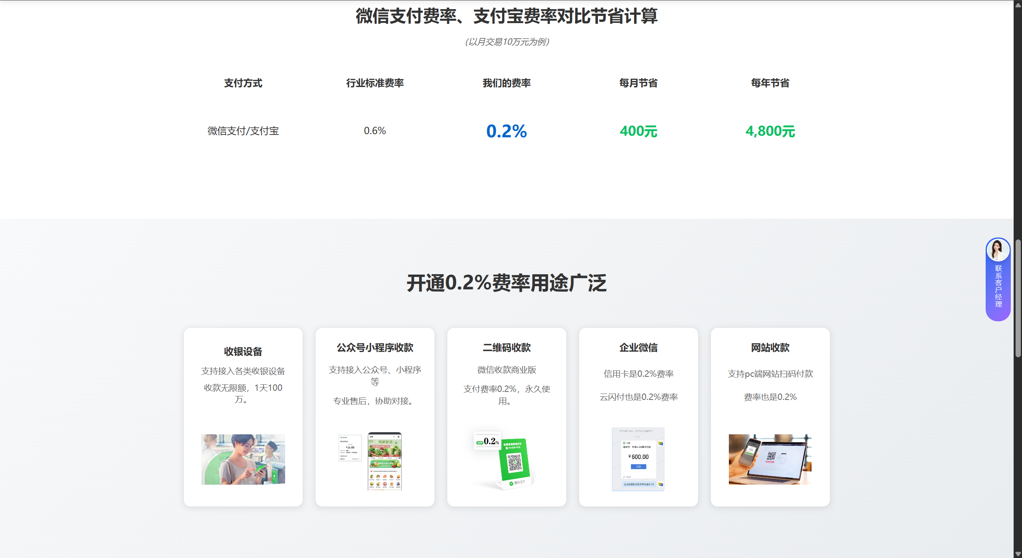The width and height of the screenshot is (1022, 558).
Task: Click the 二维码收款 card heading
Action: click(x=506, y=348)
